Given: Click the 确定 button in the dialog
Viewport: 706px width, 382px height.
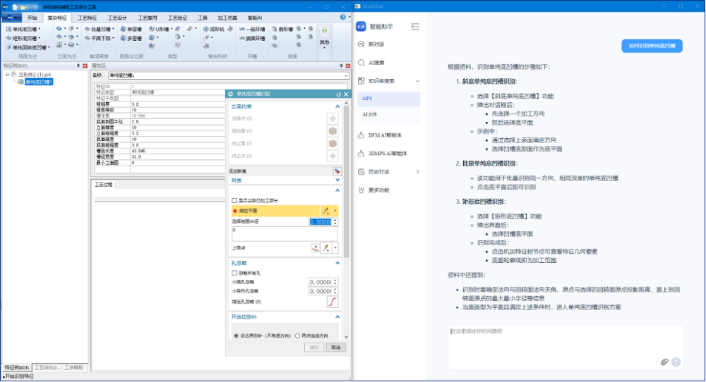Looking at the screenshot, I should 314,347.
